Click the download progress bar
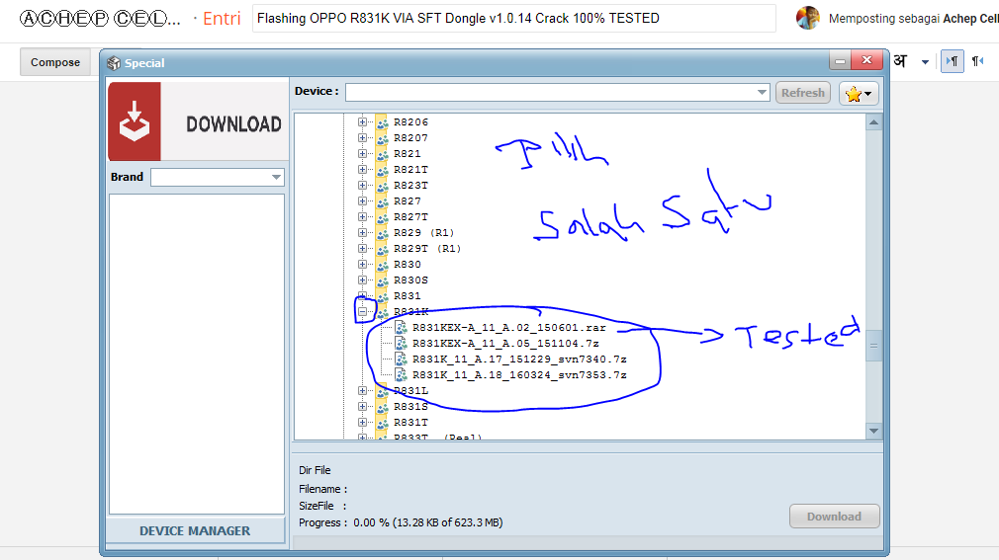This screenshot has height=560, width=999. tap(587, 542)
